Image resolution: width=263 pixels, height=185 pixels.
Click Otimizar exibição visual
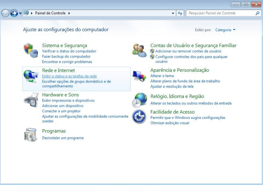point(170,123)
